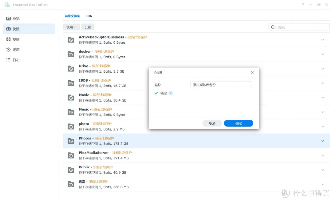Click the snapshot icon next to docker folder
The width and height of the screenshot is (332, 201).
click(x=70, y=54)
